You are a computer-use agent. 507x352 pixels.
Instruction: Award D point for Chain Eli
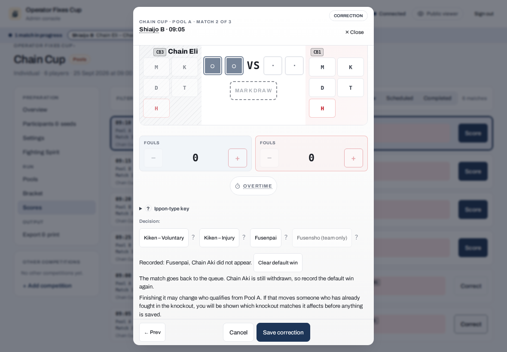[156, 88]
